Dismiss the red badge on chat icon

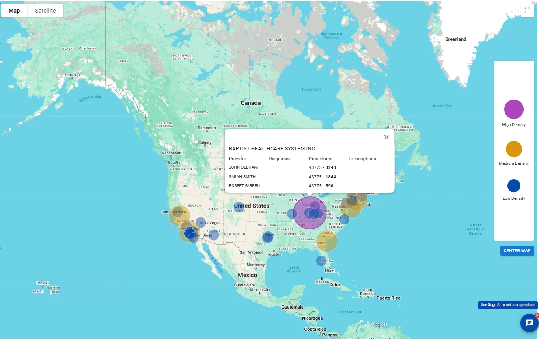(x=537, y=315)
